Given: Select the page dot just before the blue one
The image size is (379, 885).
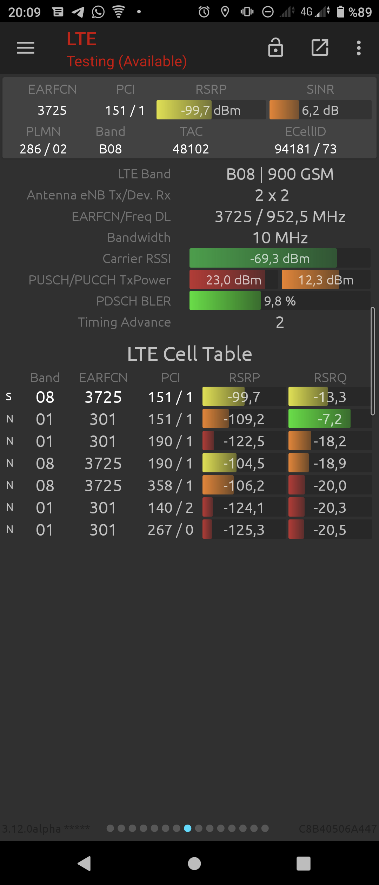Looking at the screenshot, I should (x=177, y=828).
